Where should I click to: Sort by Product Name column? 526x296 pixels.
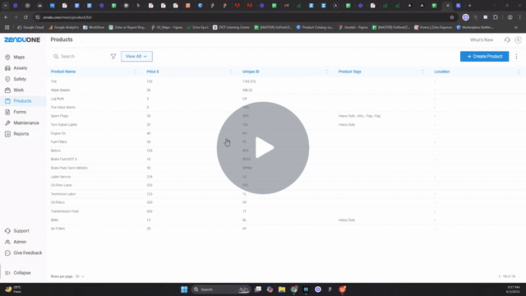(x=63, y=72)
